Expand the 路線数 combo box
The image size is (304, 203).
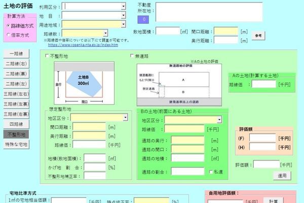[x=105, y=33]
